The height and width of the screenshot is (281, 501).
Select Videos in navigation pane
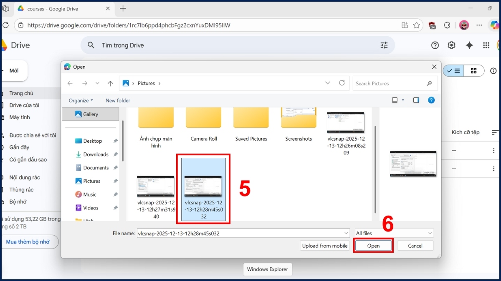[91, 208]
